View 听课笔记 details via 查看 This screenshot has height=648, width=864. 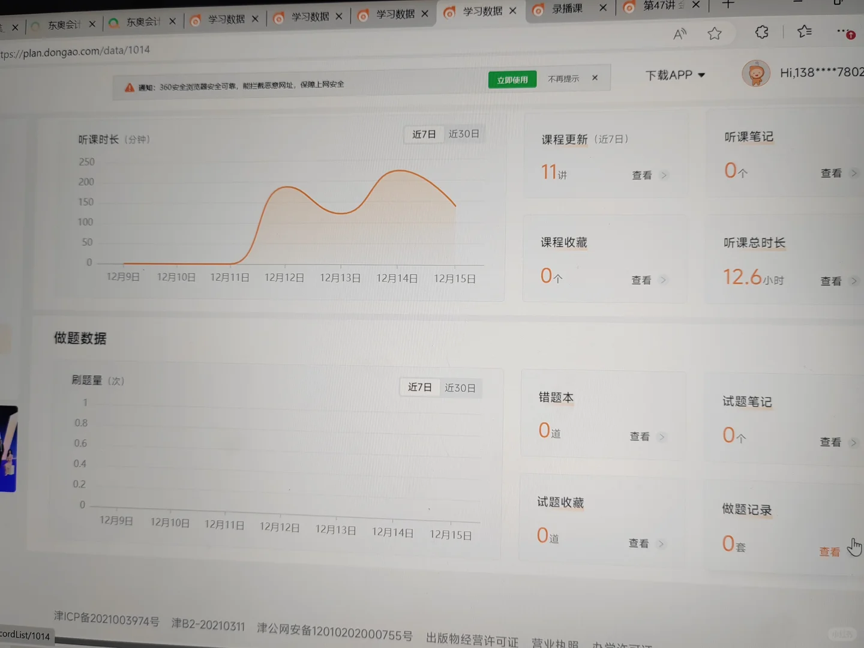coord(831,173)
